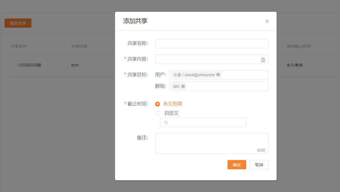Image resolution: width=340 pixels, height=192 pixels.
Task: Click the file icon in 共享内容 field
Action: (x=263, y=60)
